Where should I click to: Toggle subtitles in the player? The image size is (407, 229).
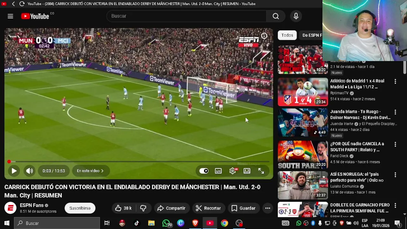[218, 171]
